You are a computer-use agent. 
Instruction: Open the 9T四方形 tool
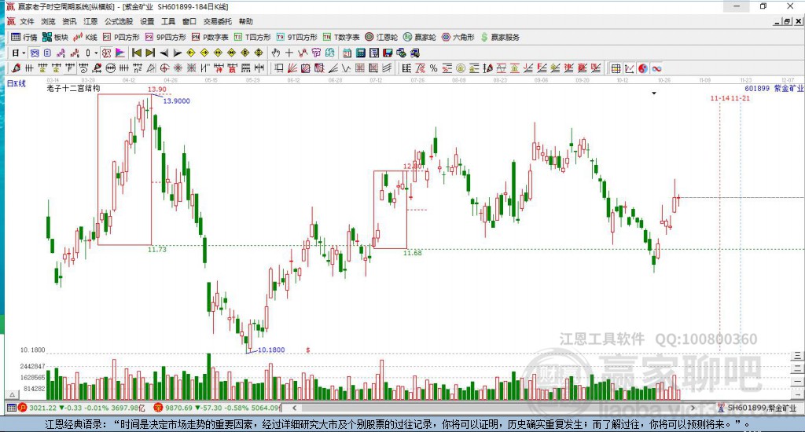[296, 37]
